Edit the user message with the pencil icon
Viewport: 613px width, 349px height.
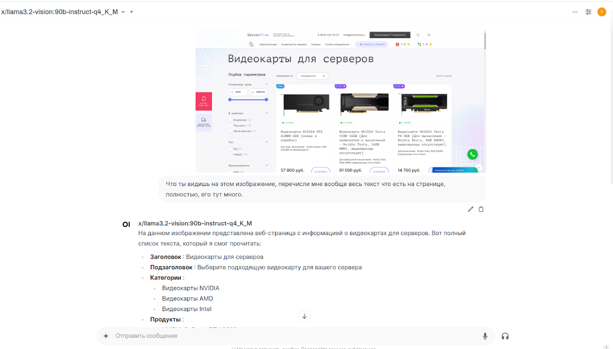[x=470, y=209]
